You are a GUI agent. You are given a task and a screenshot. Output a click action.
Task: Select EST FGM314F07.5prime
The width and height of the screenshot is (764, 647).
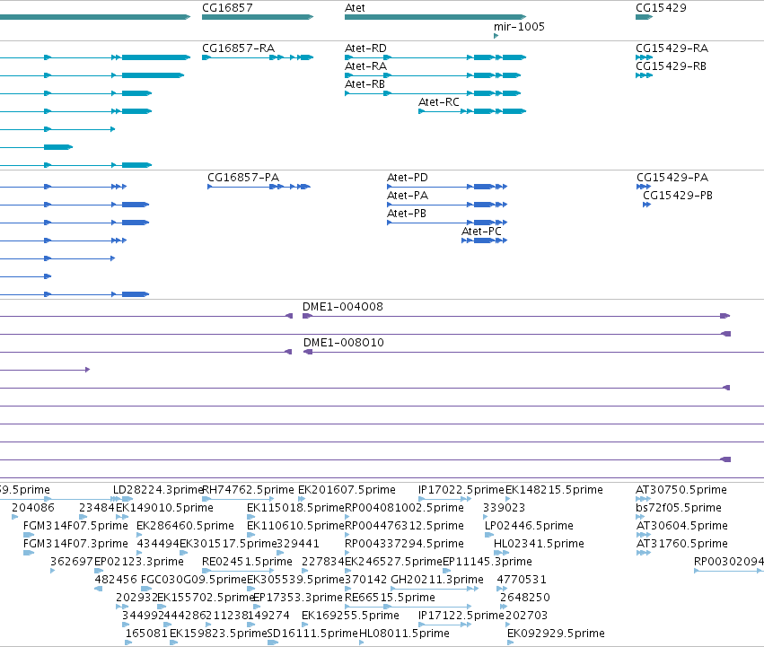point(75,526)
